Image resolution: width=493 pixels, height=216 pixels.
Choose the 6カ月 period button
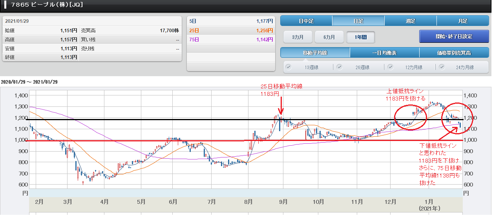[x=329, y=37]
